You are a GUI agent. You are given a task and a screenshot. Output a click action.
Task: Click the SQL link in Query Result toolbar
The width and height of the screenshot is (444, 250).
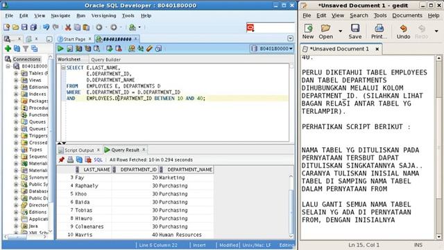[x=98, y=160]
